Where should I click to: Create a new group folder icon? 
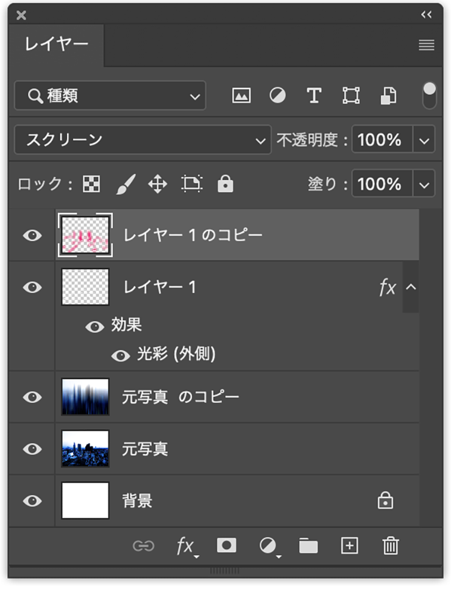308,546
